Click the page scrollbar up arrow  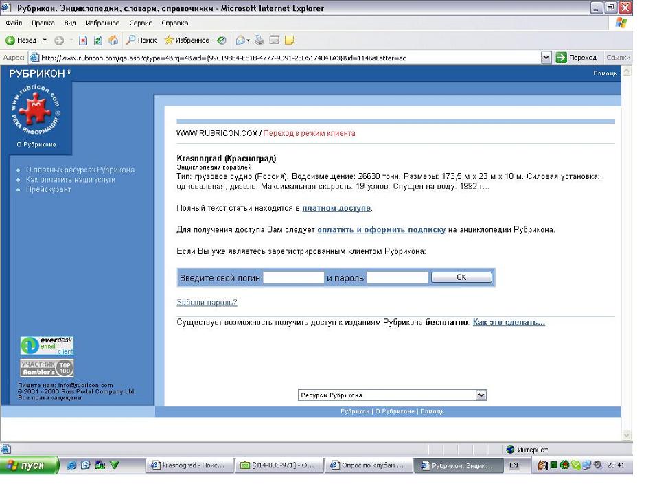[x=627, y=71]
